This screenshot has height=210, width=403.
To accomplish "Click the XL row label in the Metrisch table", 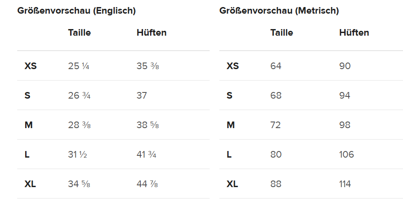I will click(232, 184).
